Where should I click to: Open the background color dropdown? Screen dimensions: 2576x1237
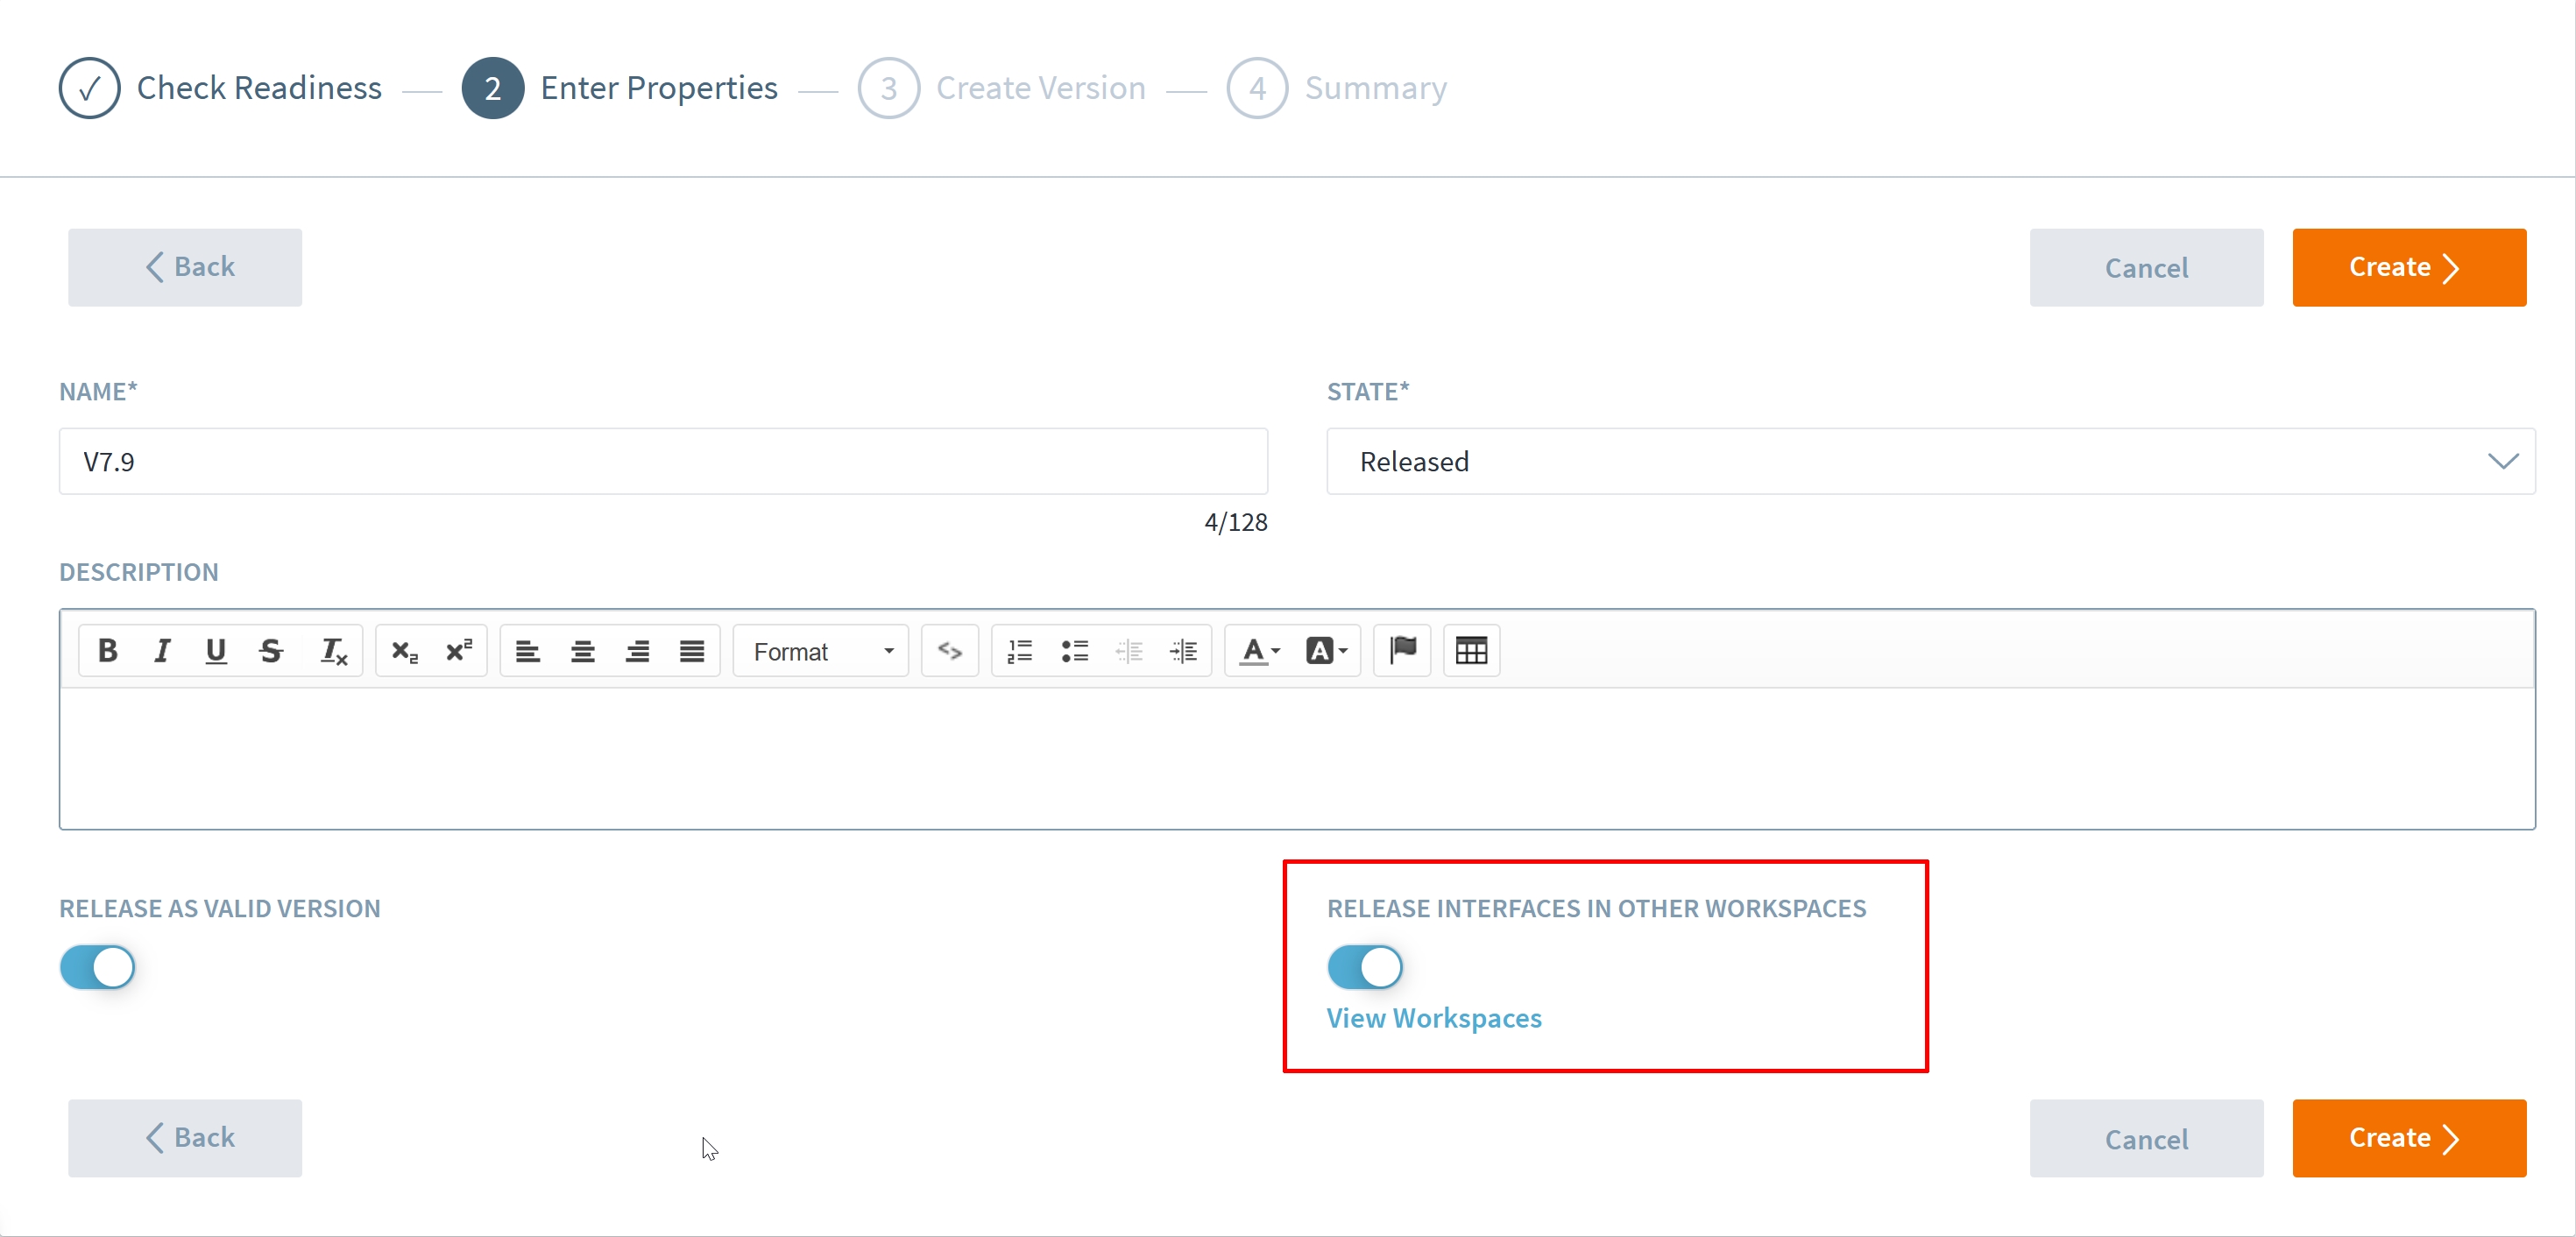pyautogui.click(x=1326, y=651)
